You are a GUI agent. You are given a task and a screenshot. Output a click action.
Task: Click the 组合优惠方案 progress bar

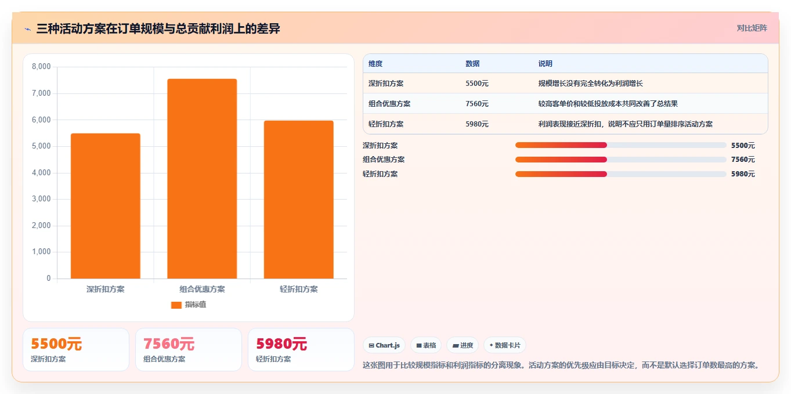[x=620, y=160]
